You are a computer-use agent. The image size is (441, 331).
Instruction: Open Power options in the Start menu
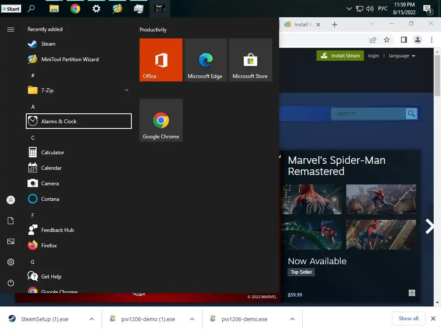point(11,283)
